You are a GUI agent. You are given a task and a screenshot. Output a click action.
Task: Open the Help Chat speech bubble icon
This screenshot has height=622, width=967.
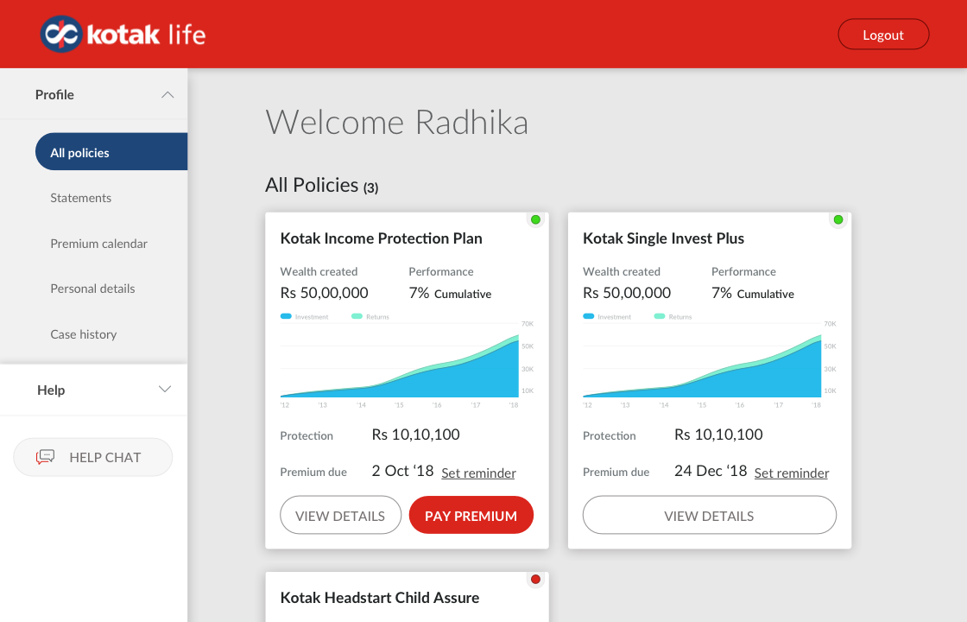(x=46, y=456)
